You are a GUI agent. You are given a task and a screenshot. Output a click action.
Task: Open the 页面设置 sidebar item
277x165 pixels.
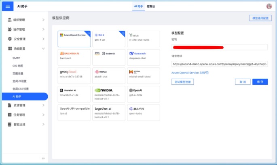pos(18,73)
